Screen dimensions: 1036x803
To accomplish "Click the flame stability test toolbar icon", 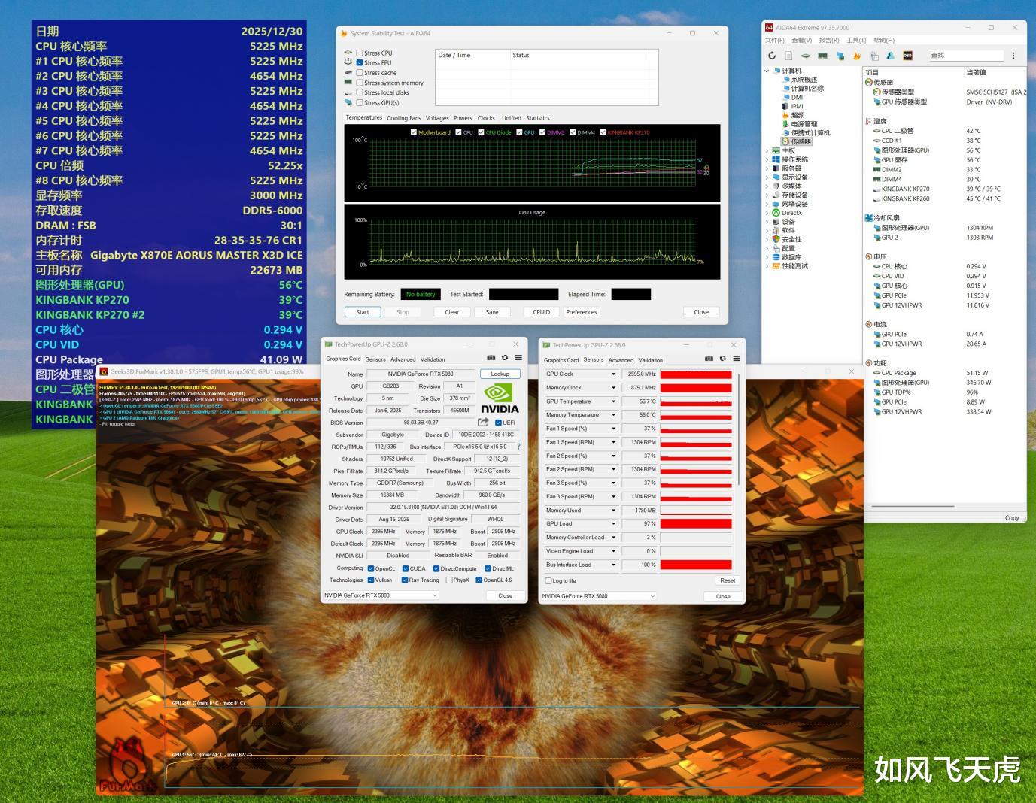I will pyautogui.click(x=857, y=56).
